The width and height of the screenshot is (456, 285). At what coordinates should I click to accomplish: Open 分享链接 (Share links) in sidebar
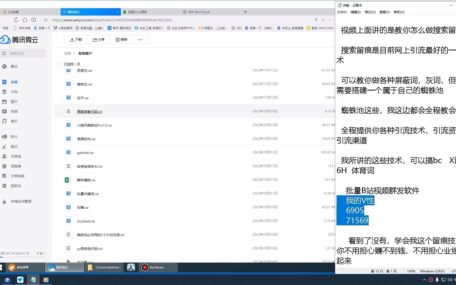[x=17, y=176]
